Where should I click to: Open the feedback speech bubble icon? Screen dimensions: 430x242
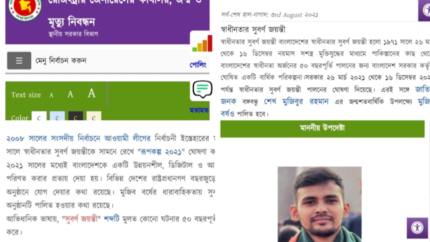click(x=202, y=89)
